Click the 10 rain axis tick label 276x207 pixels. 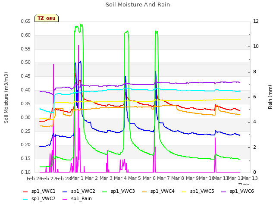pyautogui.click(x=256, y=47)
